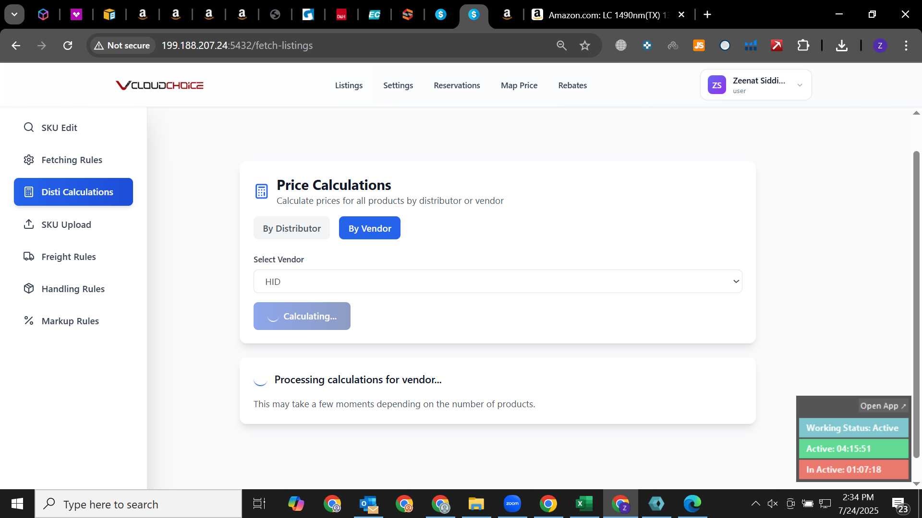
Task: Open Windows Start menu
Action: pos(17,504)
